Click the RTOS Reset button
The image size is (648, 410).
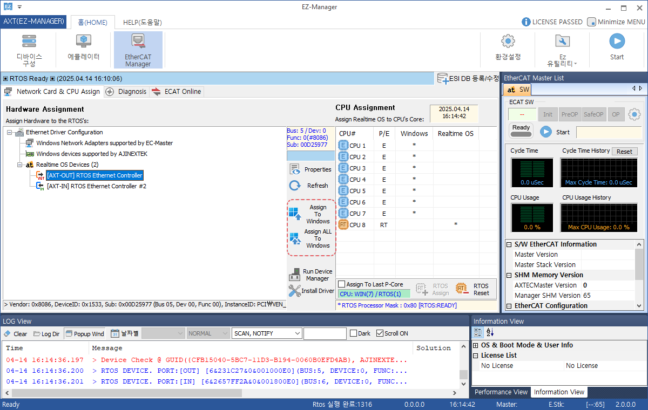pos(473,289)
